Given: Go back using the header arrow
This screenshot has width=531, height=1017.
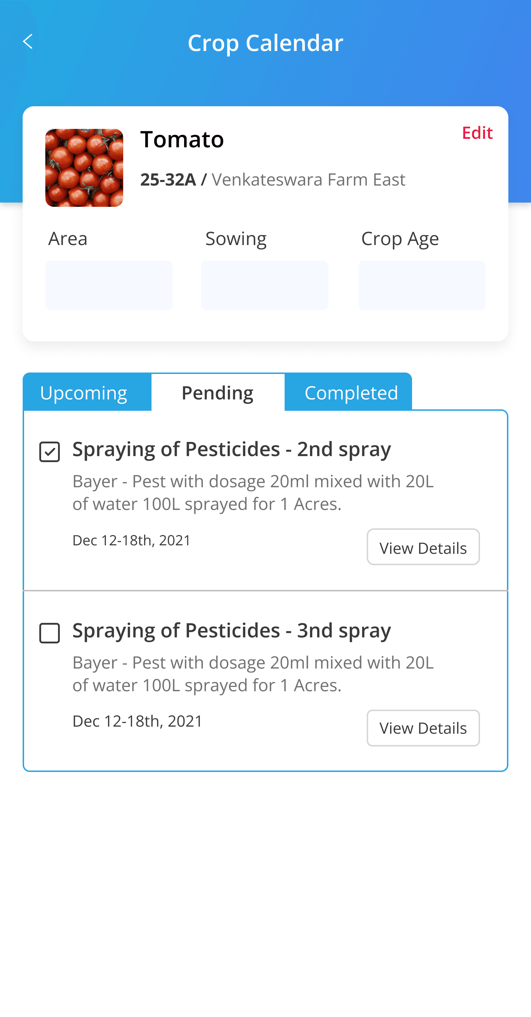Looking at the screenshot, I should click(28, 41).
